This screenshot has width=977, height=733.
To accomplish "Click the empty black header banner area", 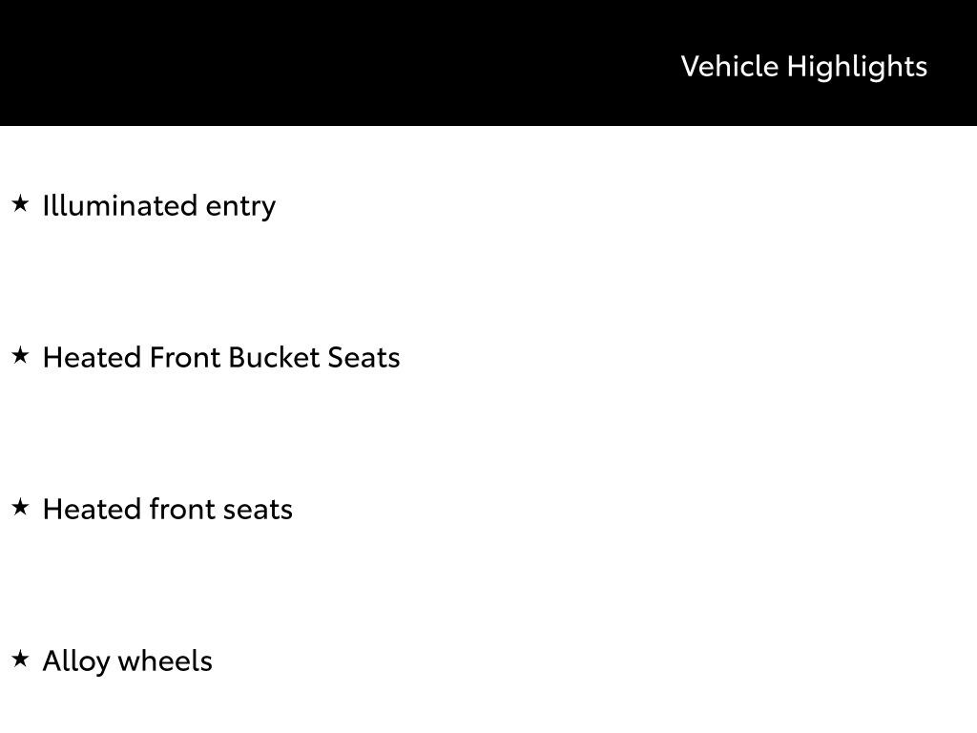I will point(334,63).
